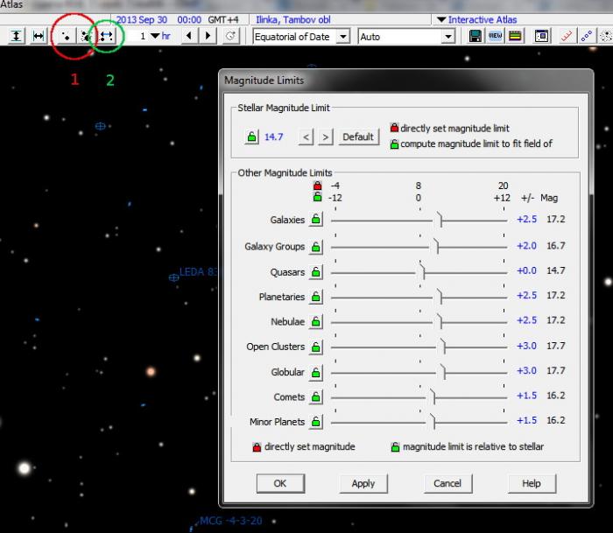Click the Galaxy Groups magnitude slider handle
The image size is (613, 533).
(x=436, y=246)
